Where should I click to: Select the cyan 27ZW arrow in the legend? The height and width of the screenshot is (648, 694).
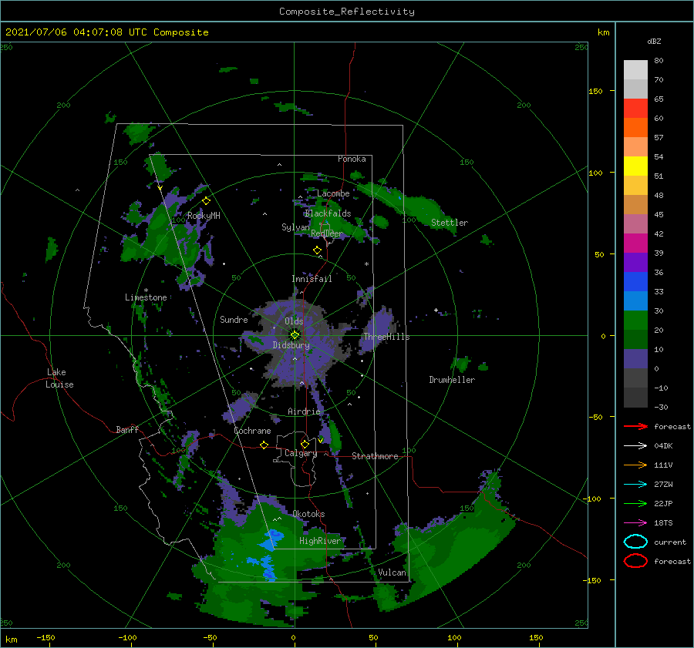(635, 485)
